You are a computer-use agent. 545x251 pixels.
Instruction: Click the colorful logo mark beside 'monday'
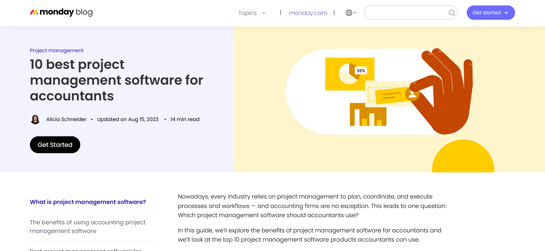point(34,12)
